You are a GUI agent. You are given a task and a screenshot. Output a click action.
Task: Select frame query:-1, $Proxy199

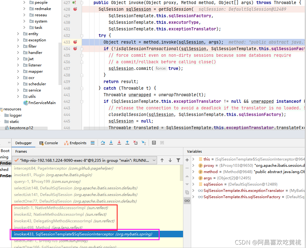tap(47, 181)
